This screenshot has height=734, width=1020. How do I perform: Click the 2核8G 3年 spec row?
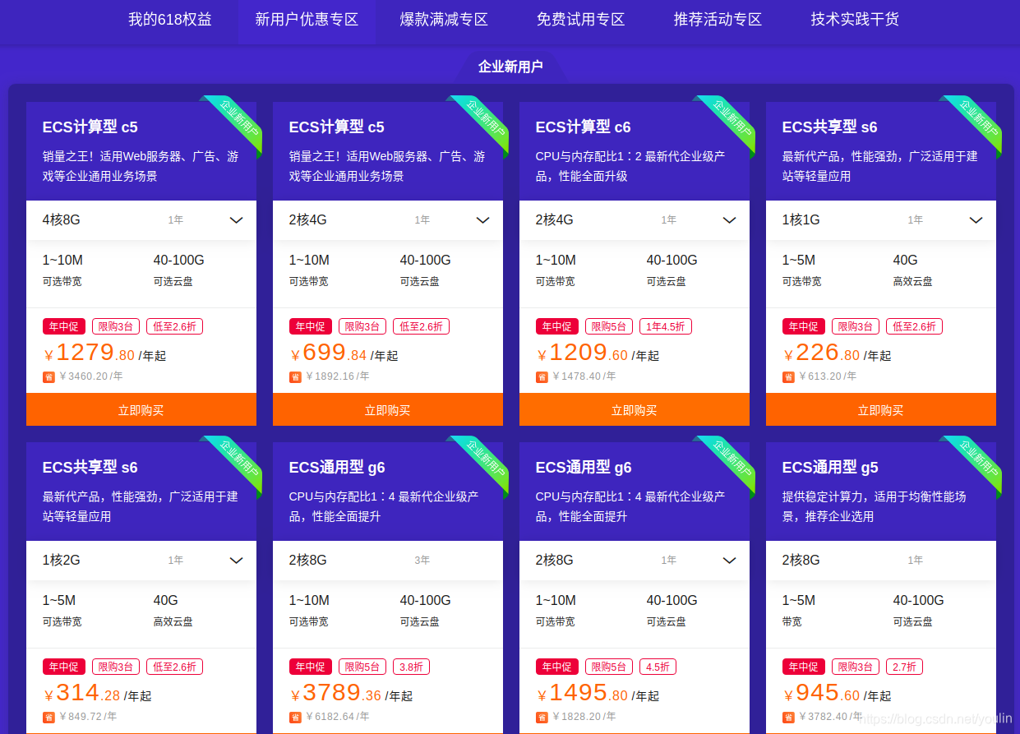click(x=388, y=561)
